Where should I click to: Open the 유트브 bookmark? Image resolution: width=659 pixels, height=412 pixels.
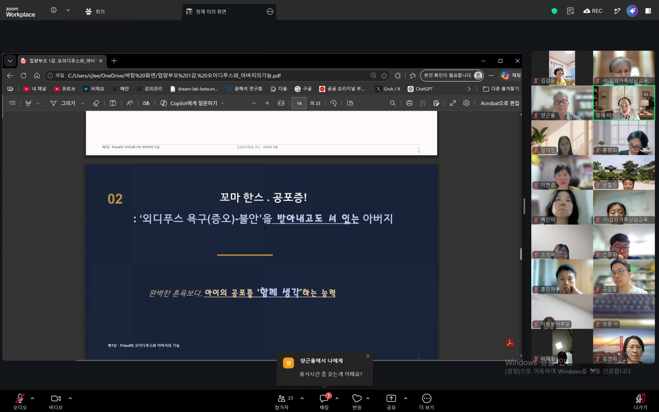[65, 89]
